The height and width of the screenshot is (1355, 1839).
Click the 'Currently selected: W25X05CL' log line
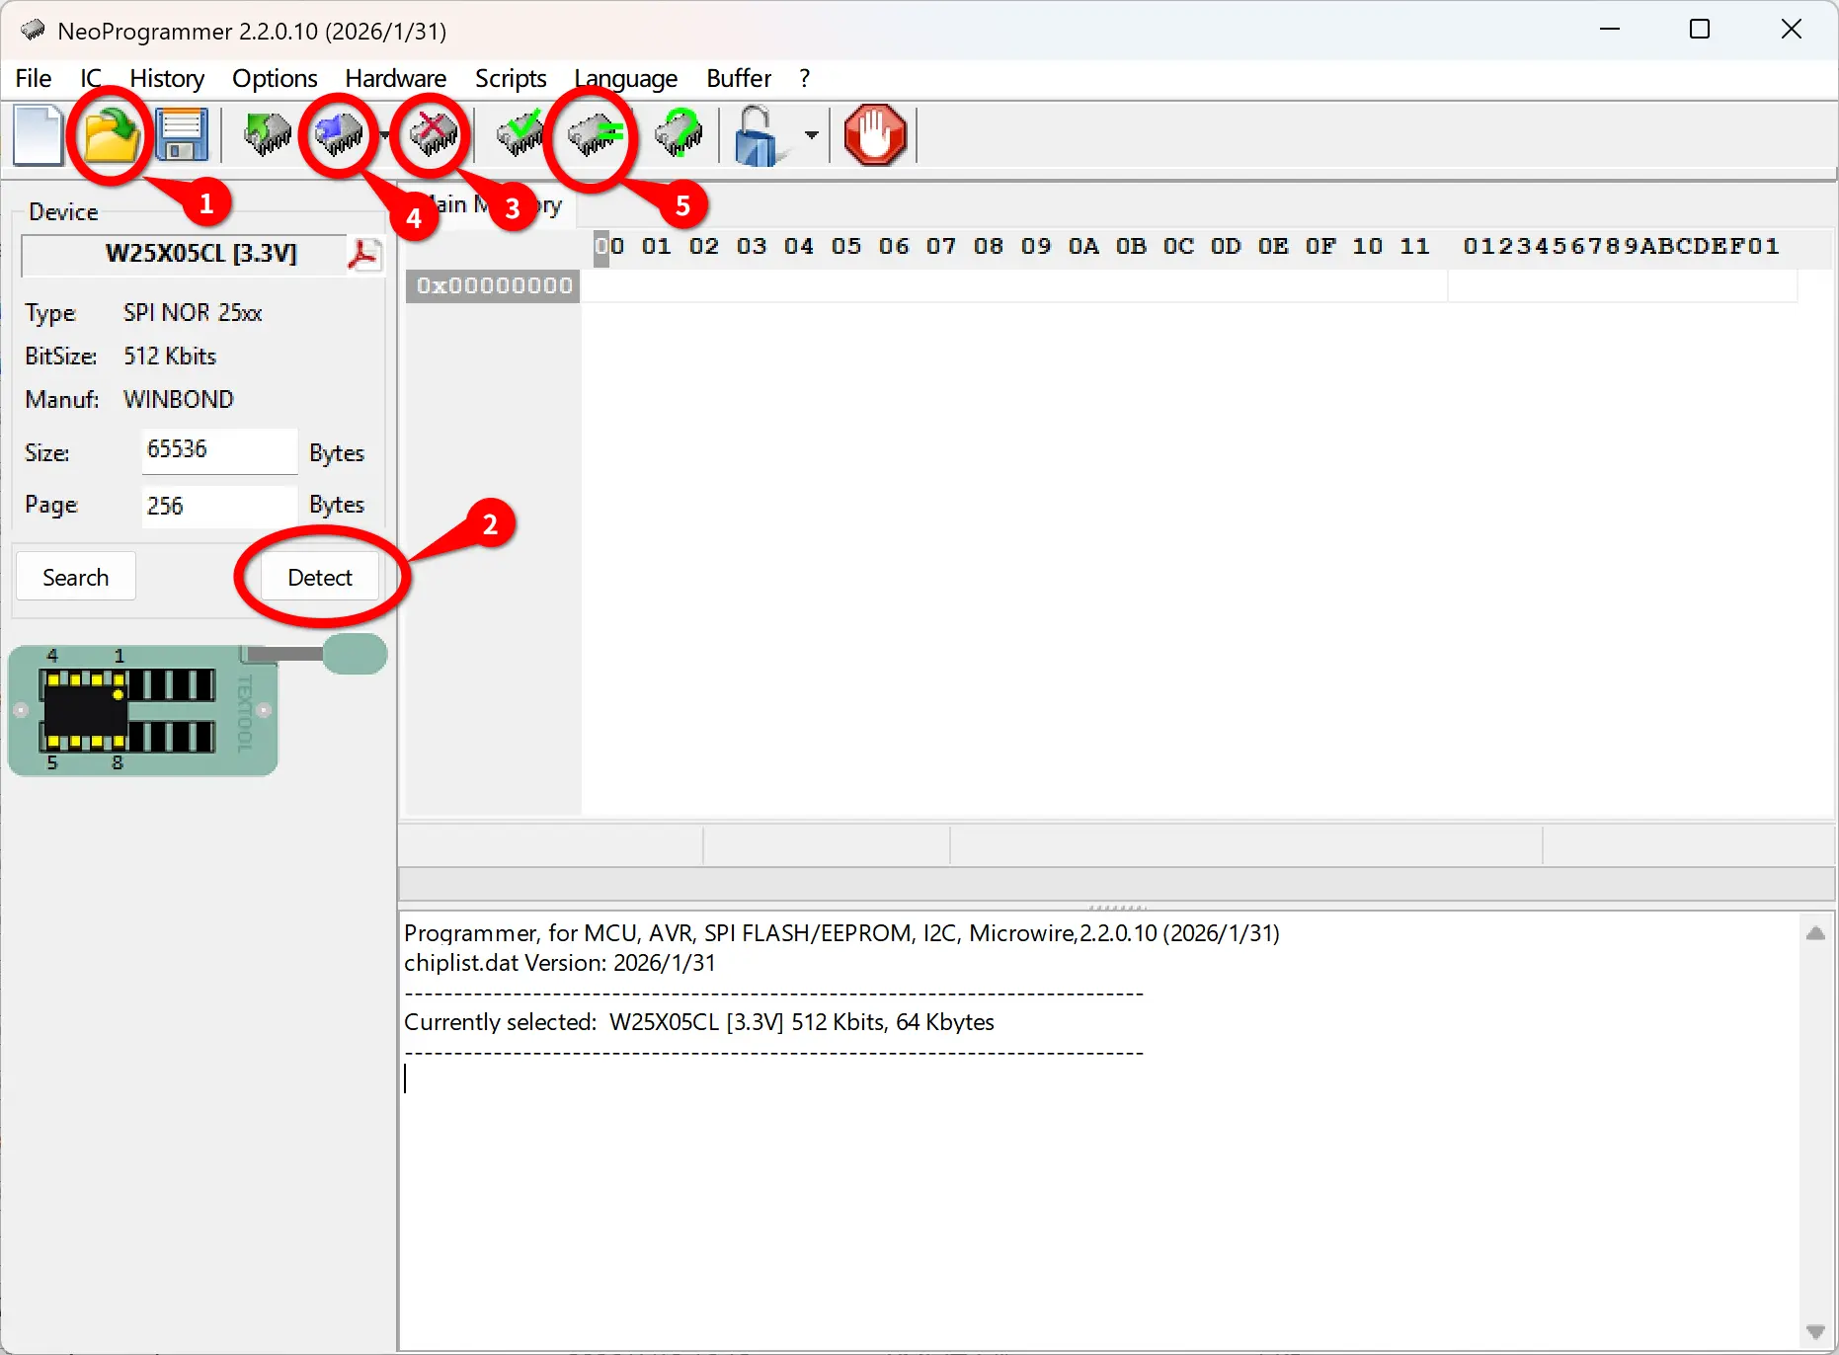(699, 1022)
